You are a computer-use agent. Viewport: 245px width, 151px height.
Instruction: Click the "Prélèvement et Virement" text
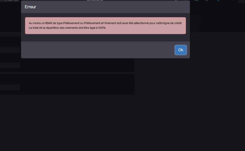[x=100, y=23]
